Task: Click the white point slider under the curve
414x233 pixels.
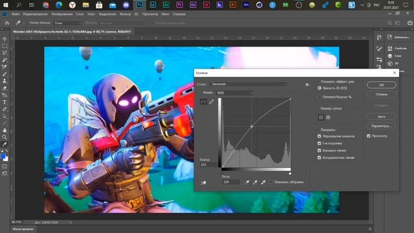Action: tap(290, 173)
